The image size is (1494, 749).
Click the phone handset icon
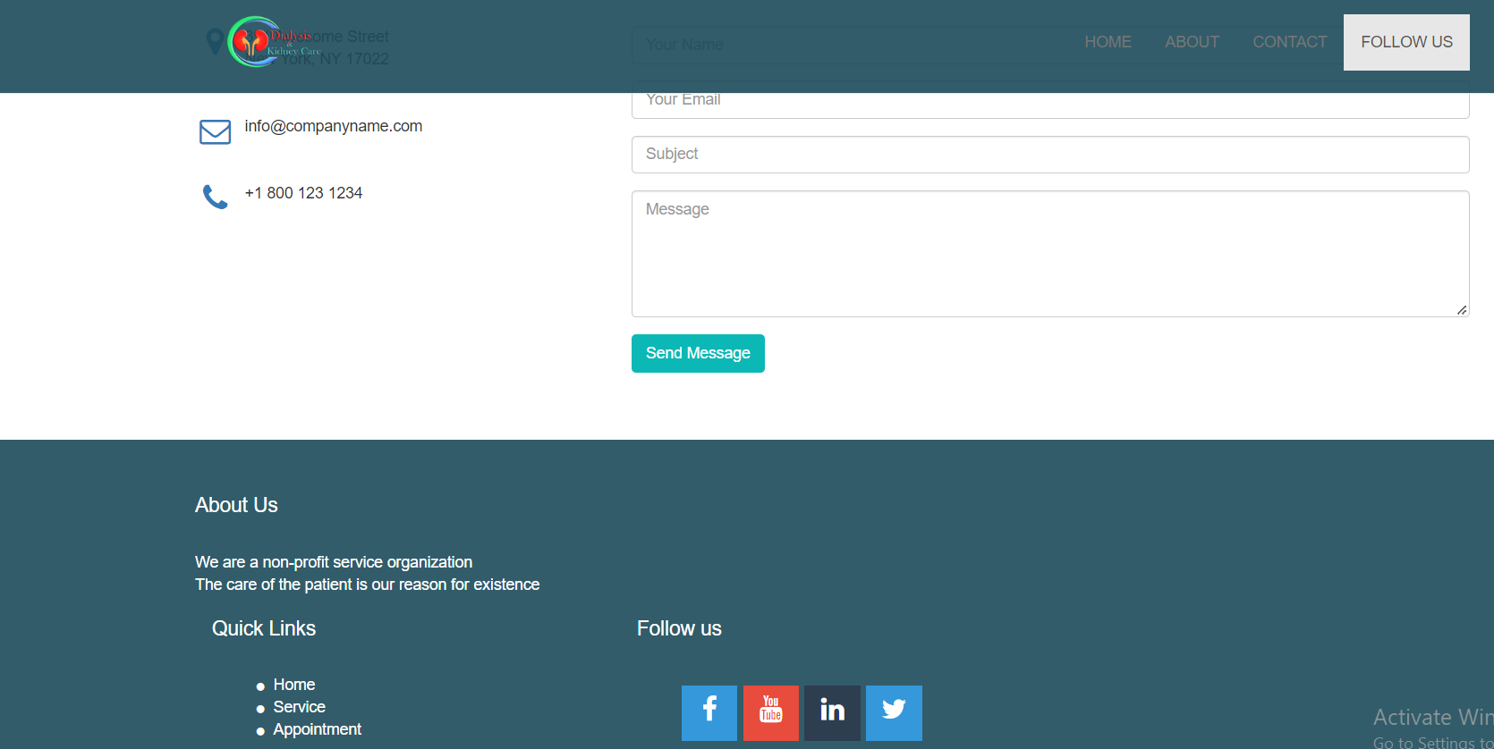tap(215, 197)
